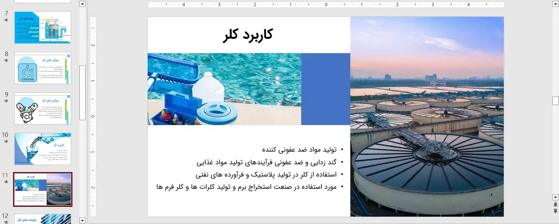Click the thumbnail pane scroll-up arrow

[82, 4]
